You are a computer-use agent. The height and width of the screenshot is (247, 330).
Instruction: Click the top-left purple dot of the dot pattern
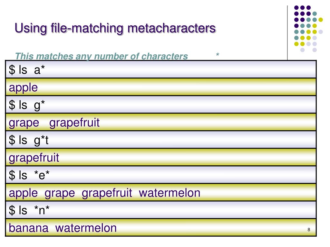(x=296, y=8)
